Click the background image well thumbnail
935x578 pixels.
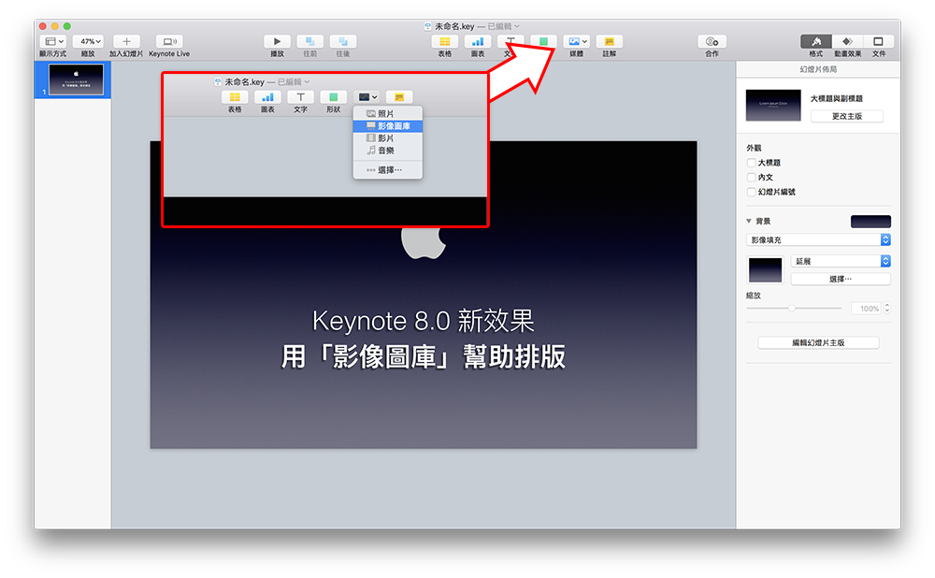coord(765,269)
